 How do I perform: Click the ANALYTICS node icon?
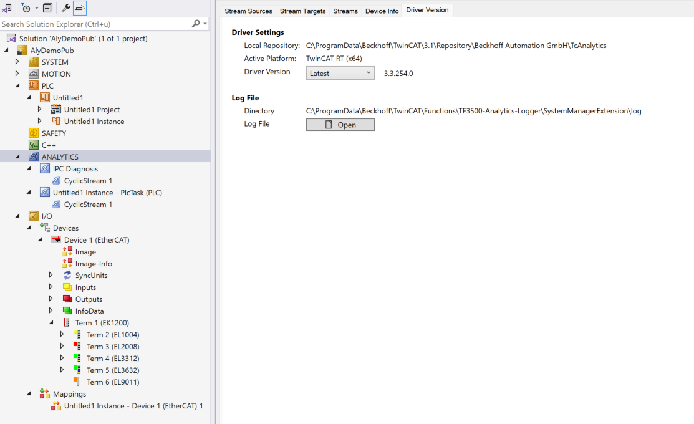34,157
